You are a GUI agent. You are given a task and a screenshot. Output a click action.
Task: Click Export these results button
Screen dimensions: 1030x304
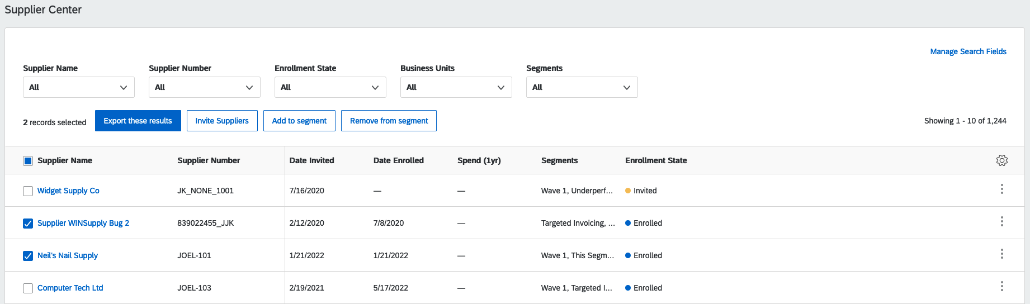138,121
